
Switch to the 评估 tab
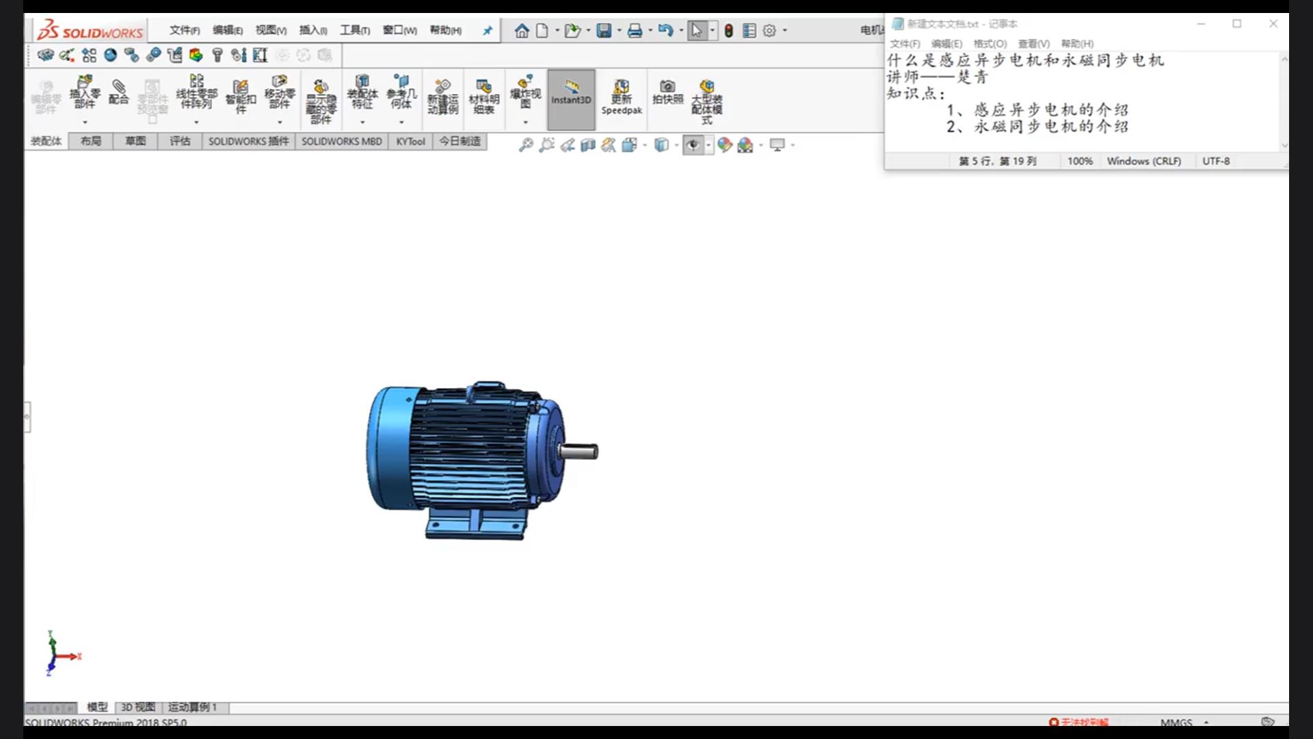pos(180,141)
